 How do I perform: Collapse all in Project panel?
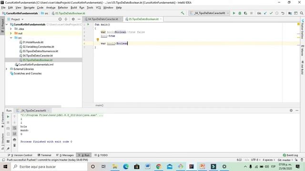click(66, 19)
